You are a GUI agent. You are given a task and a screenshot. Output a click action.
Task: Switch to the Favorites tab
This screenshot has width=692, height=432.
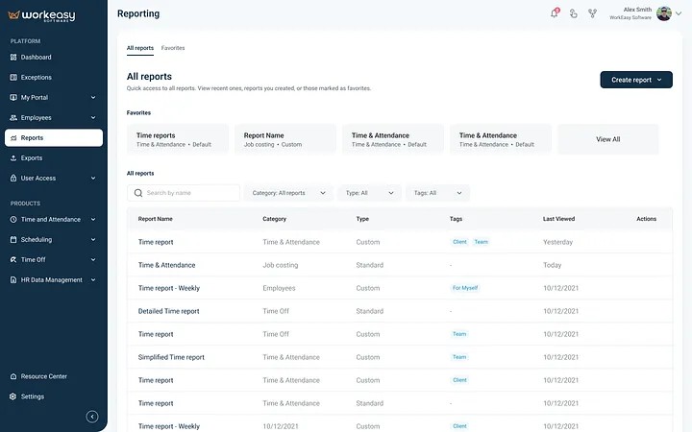pyautogui.click(x=173, y=48)
